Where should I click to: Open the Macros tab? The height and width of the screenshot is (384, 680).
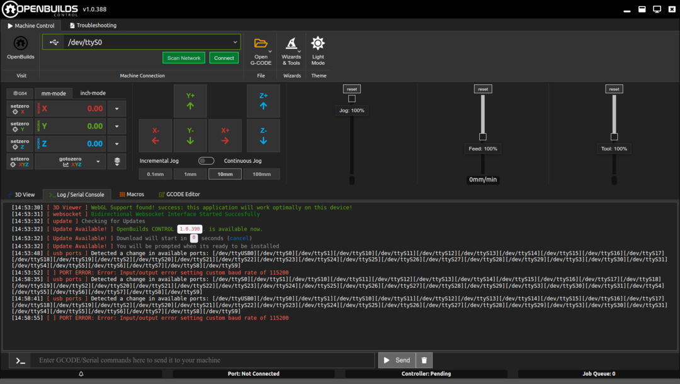pyautogui.click(x=132, y=194)
